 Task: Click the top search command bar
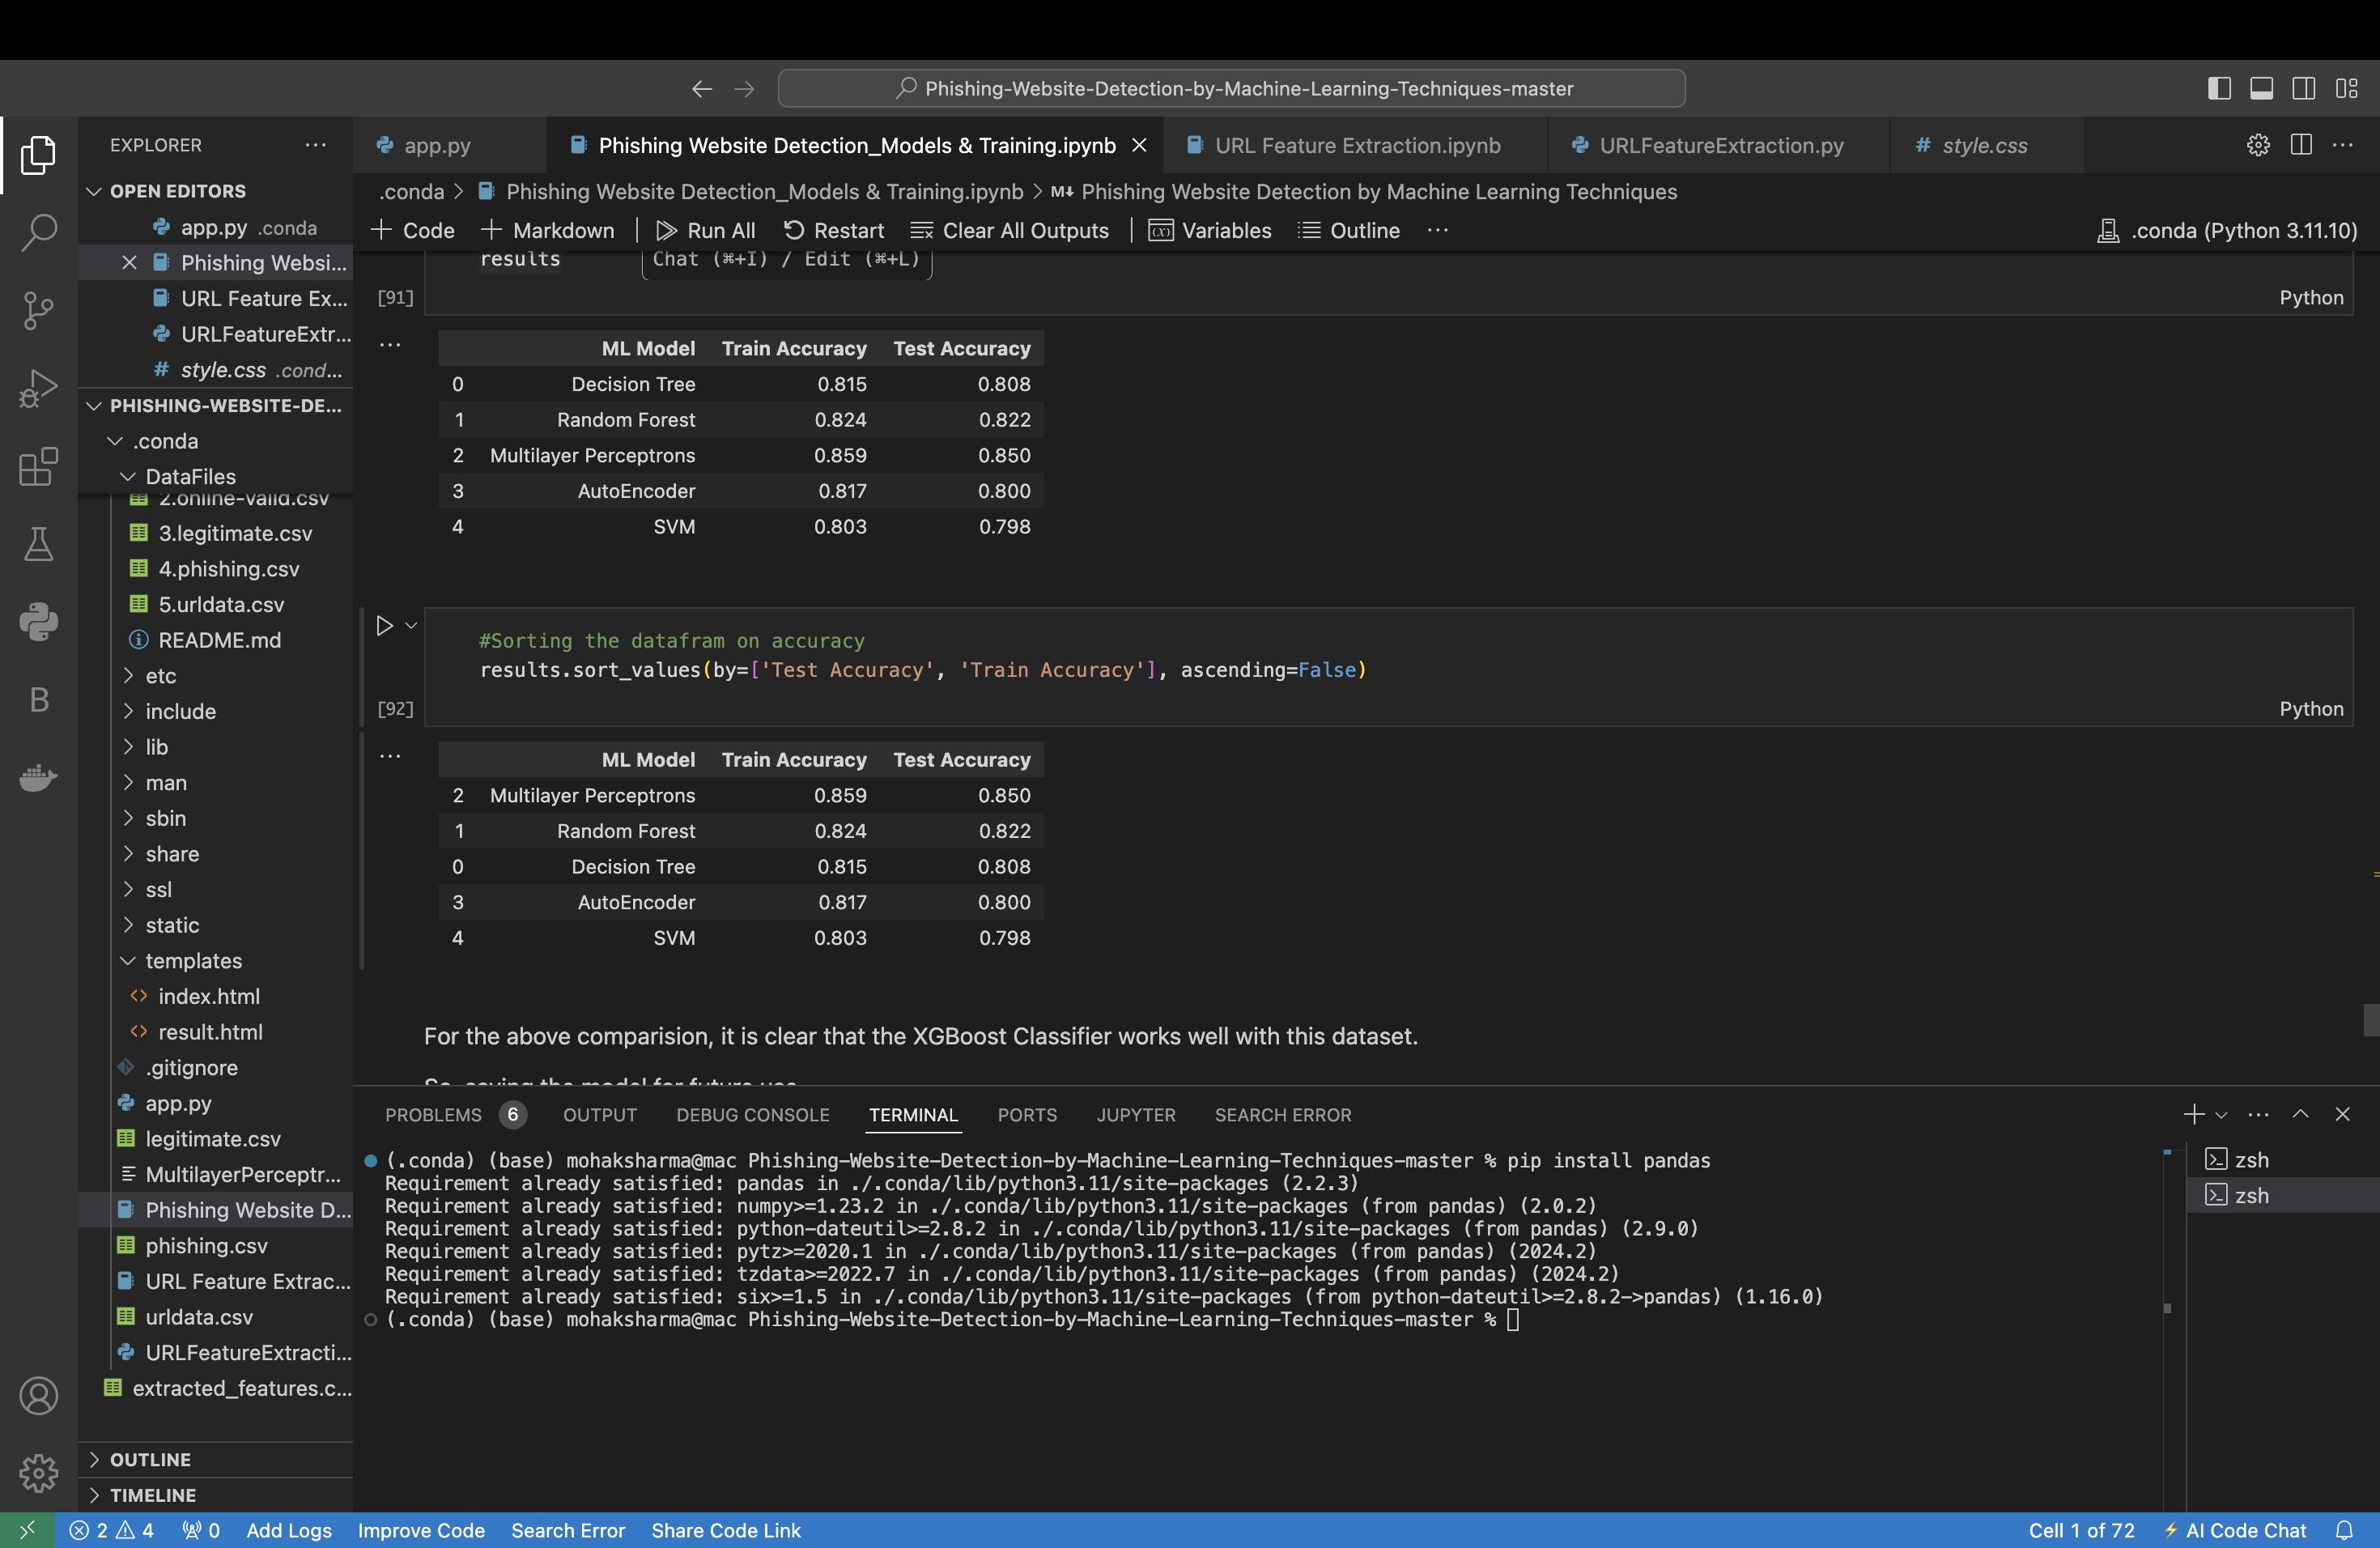[1231, 88]
